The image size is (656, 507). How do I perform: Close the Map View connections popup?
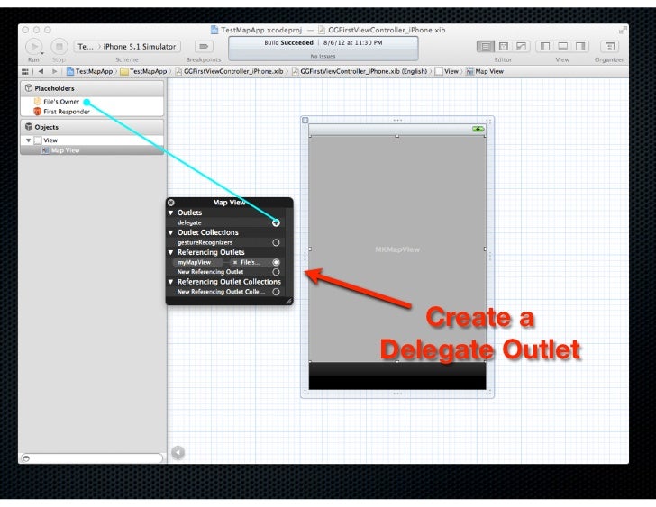pyautogui.click(x=171, y=203)
